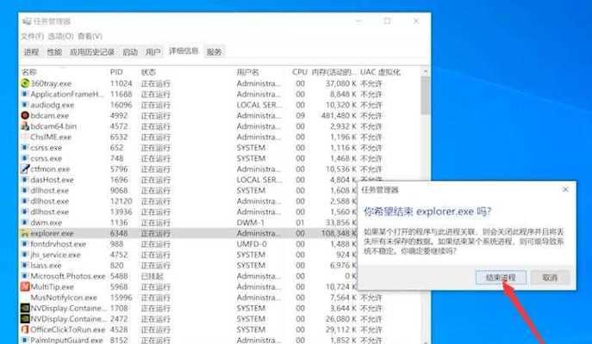Click the bdcam.exe process icon
The width and height of the screenshot is (592, 344).
(x=25, y=115)
